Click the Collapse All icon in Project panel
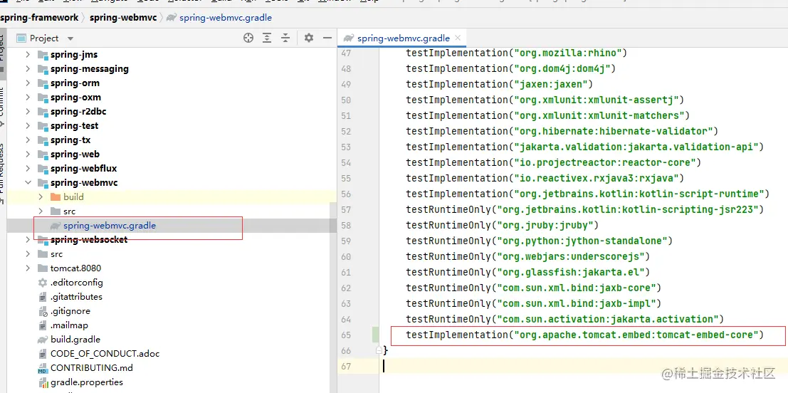Screen dimensions: 788x393 click(285, 38)
